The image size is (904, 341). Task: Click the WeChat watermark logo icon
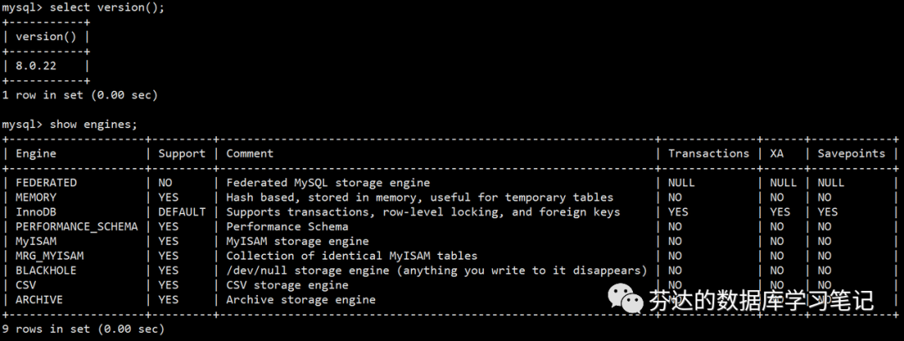pos(626,299)
